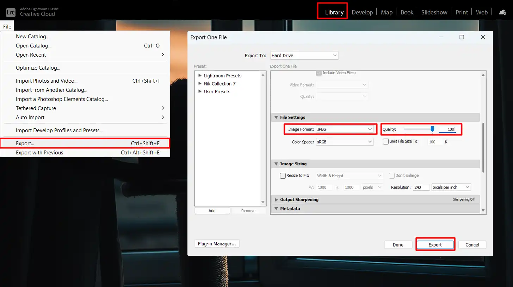Click the resize width W field
Image resolution: width=513 pixels, height=287 pixels.
coord(325,187)
